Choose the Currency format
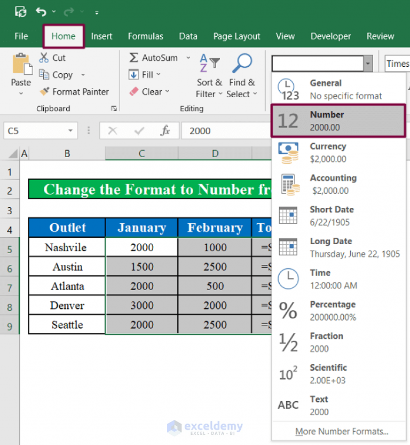Image resolution: width=410 pixels, height=445 pixels. coord(339,153)
